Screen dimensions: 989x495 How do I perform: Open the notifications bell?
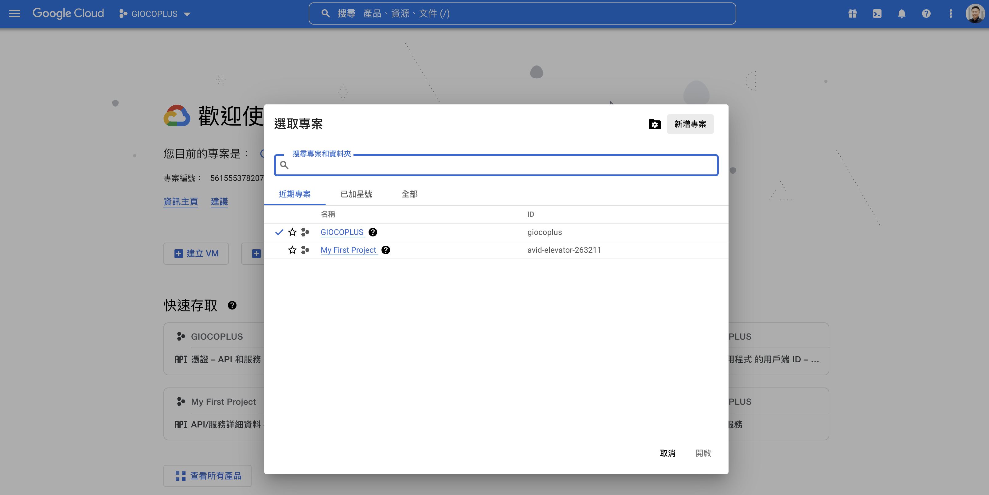(901, 14)
